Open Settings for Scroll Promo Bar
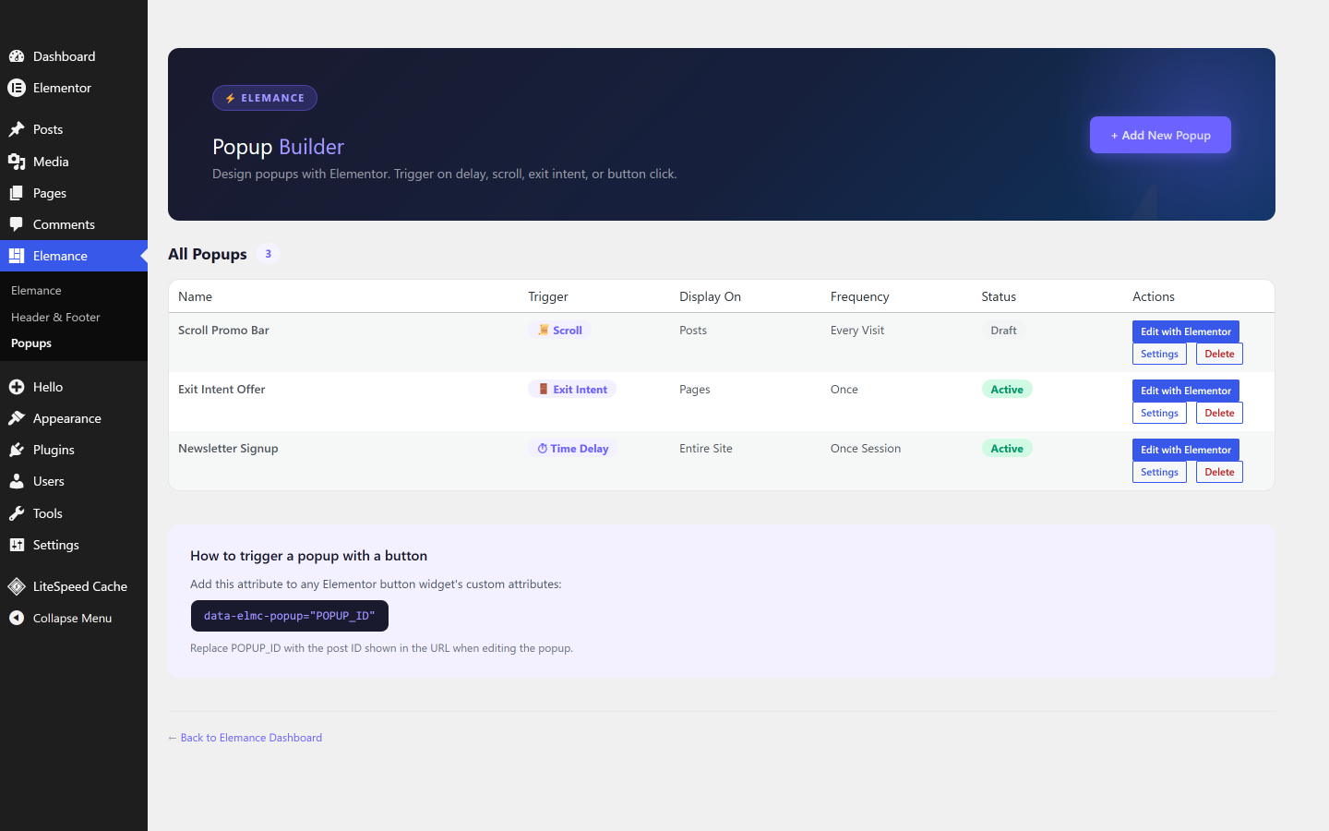Viewport: 1329px width, 831px height. coord(1159,354)
